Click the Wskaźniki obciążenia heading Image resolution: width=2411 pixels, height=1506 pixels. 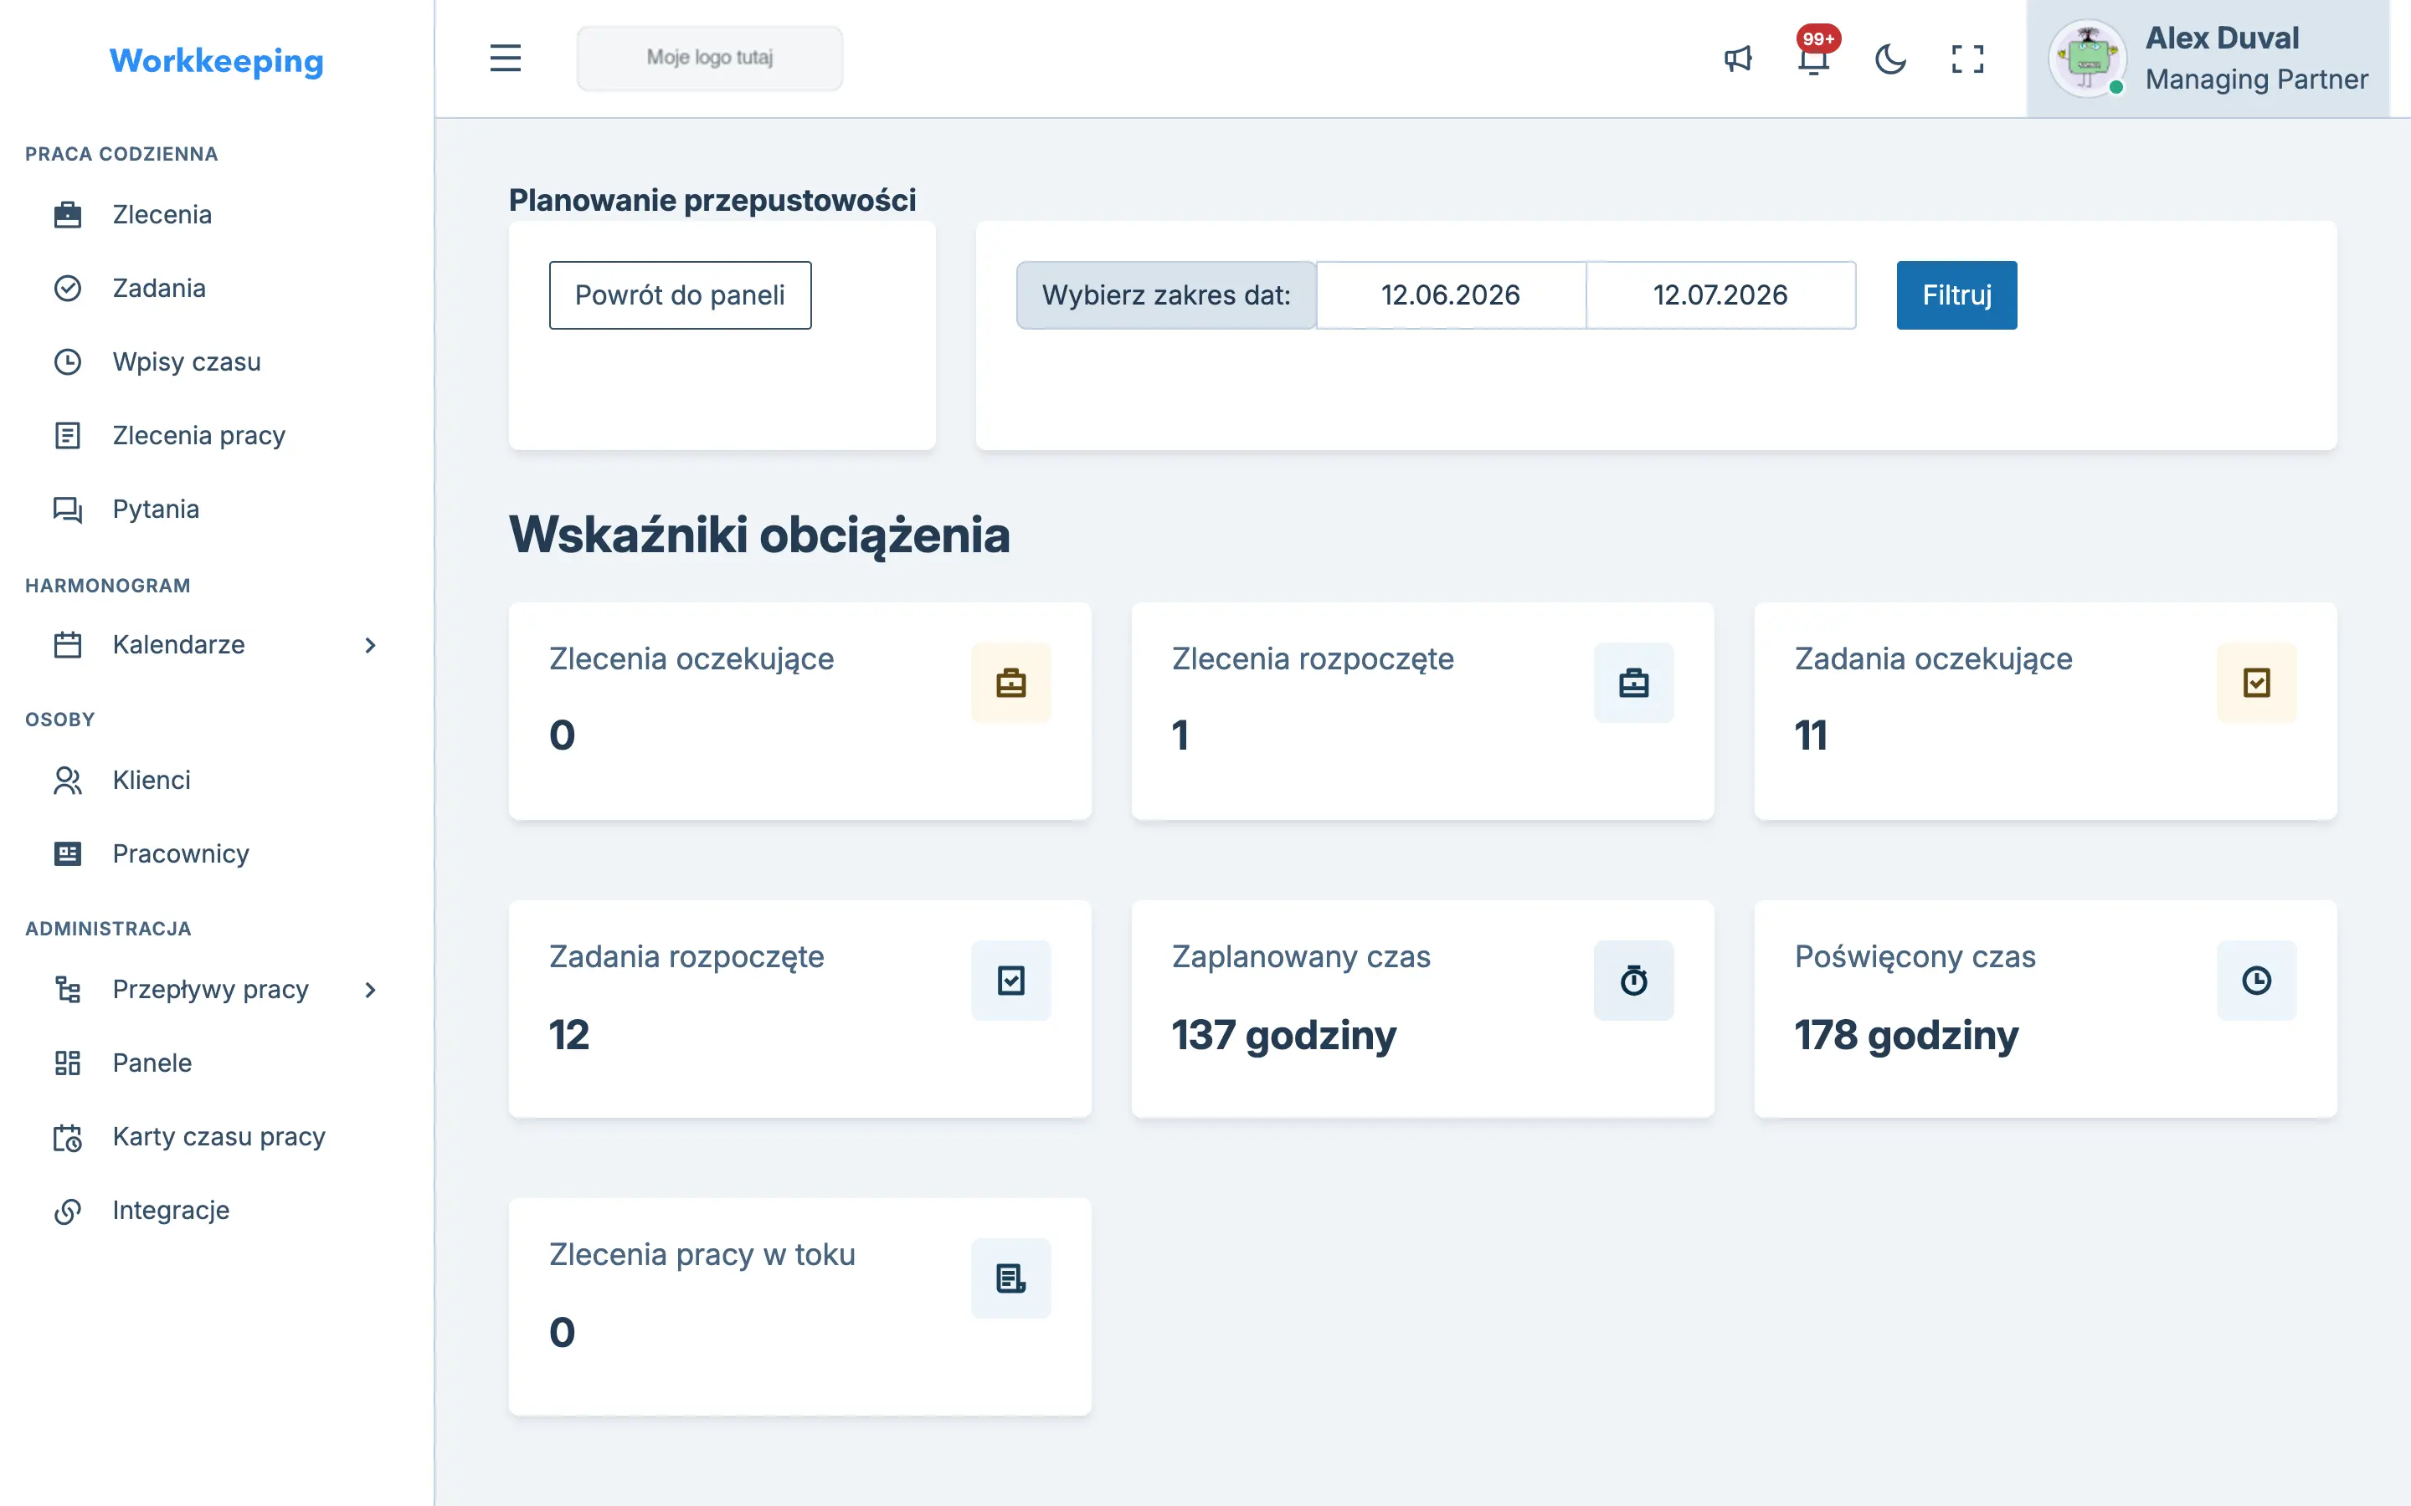click(x=759, y=535)
